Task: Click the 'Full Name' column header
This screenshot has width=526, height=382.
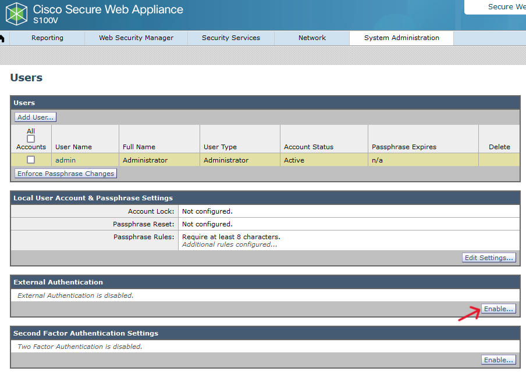Action: (139, 147)
